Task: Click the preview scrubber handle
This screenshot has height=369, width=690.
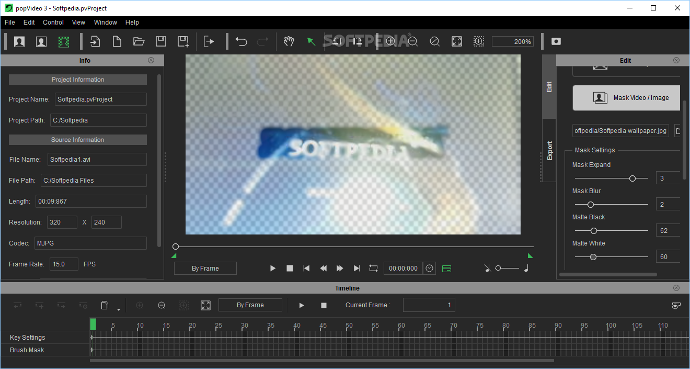Action: (x=176, y=247)
